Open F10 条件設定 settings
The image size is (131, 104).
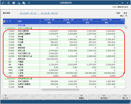pyautogui.click(x=104, y=97)
